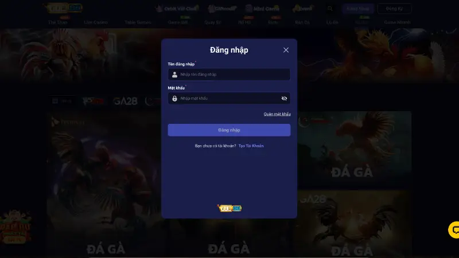The image size is (459, 258).
Task: Toggle password visibility eye icon
Action: click(x=284, y=98)
